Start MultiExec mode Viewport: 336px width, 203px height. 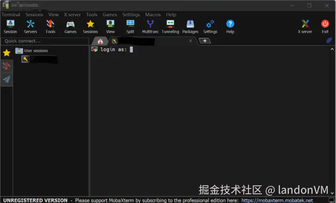tap(150, 27)
